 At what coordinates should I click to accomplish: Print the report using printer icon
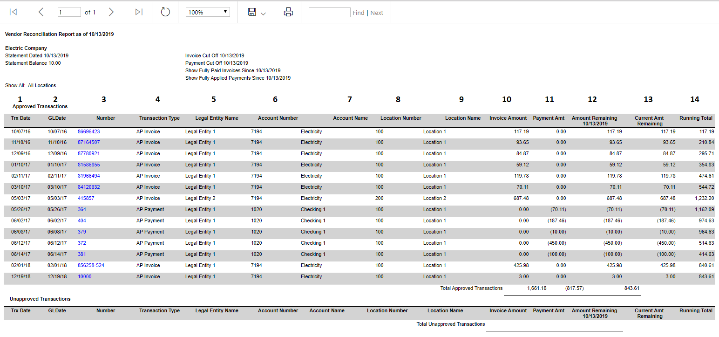click(288, 12)
